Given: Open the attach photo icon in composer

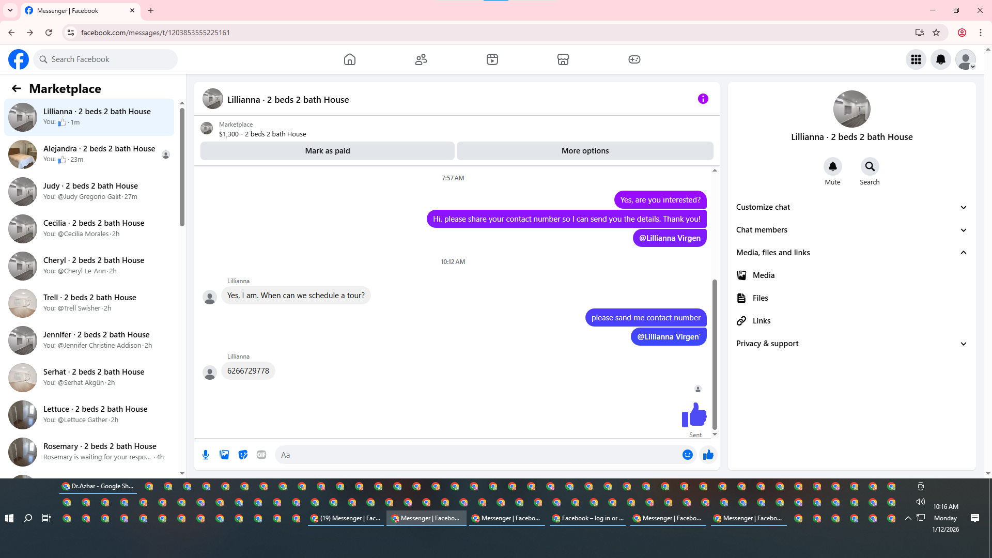Looking at the screenshot, I should pos(224,455).
